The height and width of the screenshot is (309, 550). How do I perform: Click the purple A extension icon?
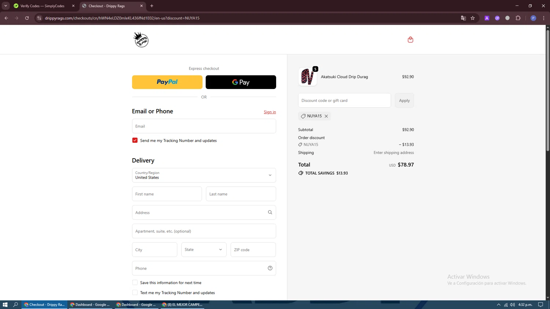(x=487, y=18)
